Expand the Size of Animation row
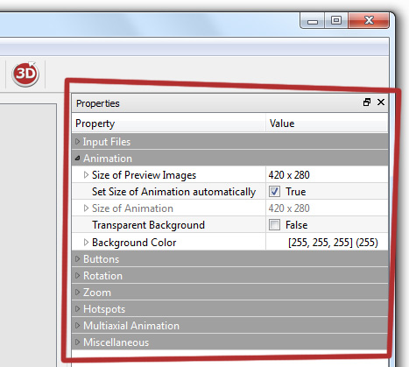The width and height of the screenshot is (409, 367). click(x=86, y=208)
